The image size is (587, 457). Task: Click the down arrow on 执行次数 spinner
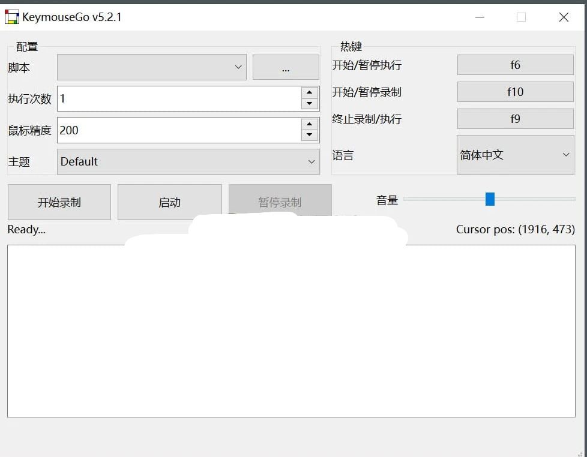pyautogui.click(x=310, y=104)
